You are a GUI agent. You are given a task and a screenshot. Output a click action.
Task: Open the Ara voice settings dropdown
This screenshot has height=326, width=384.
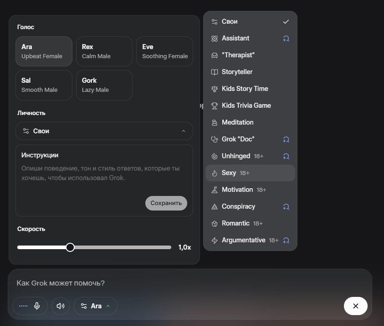click(x=95, y=306)
